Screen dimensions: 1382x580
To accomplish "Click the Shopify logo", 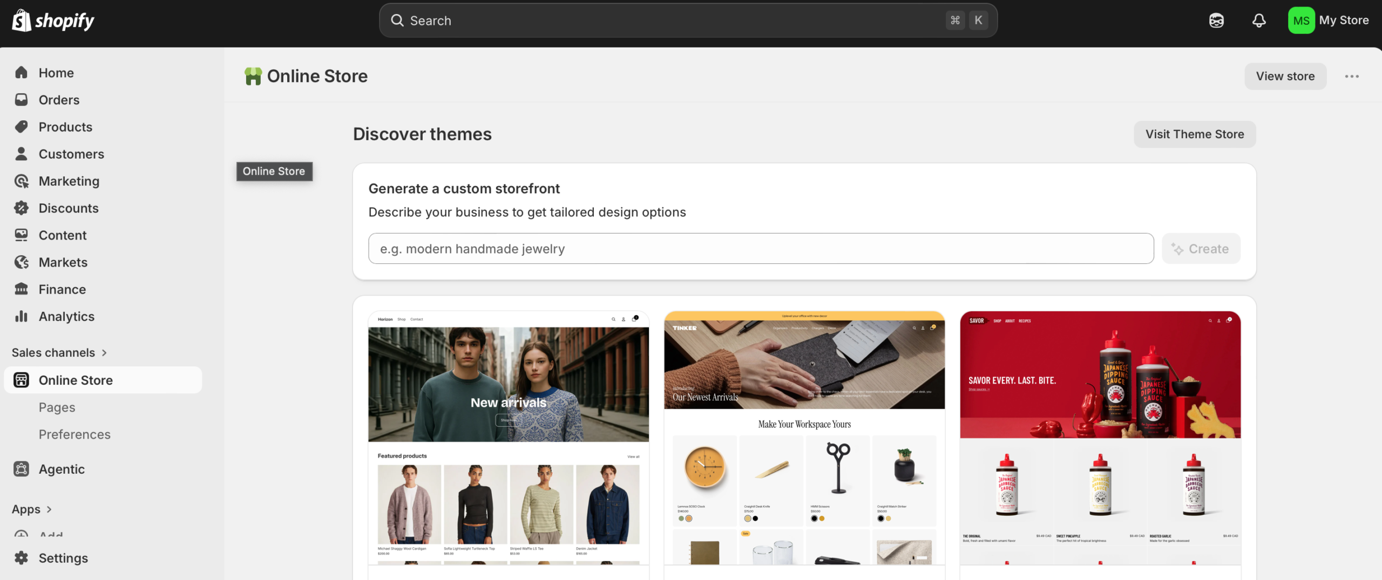I will [53, 21].
